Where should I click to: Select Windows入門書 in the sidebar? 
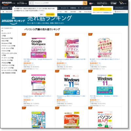coord(7,43)
